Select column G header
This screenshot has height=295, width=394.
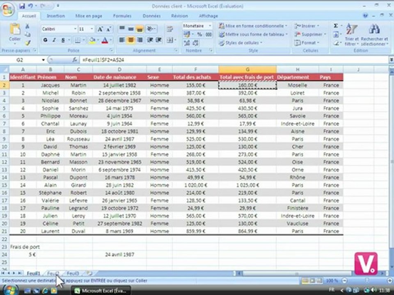(247, 70)
